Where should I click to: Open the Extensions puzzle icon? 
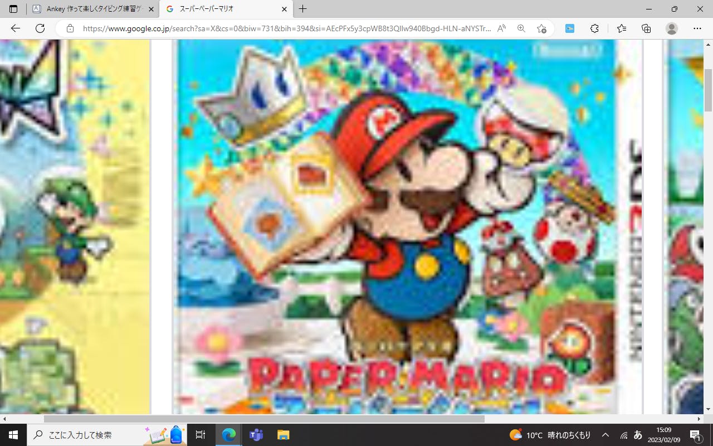coord(594,28)
